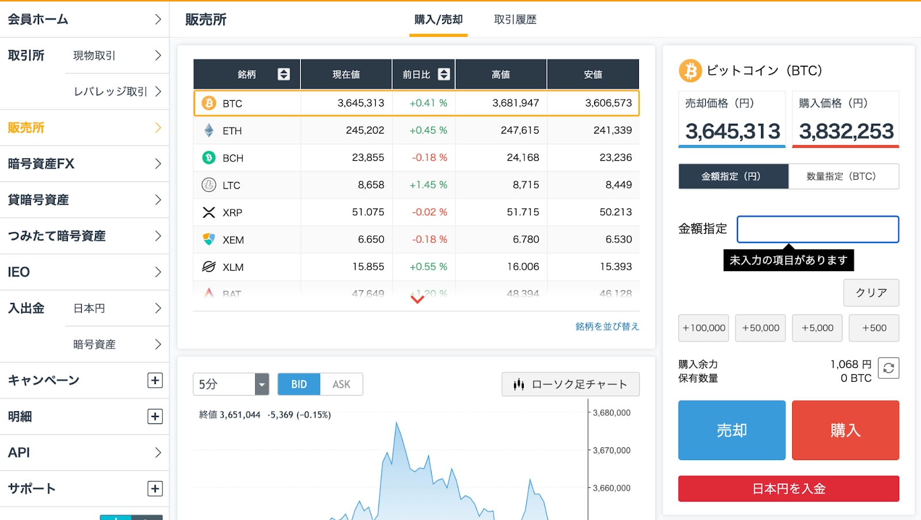Click the large Bitcoin logo beside ビットコイン
Image resolution: width=921 pixels, height=520 pixels.
pyautogui.click(x=690, y=71)
